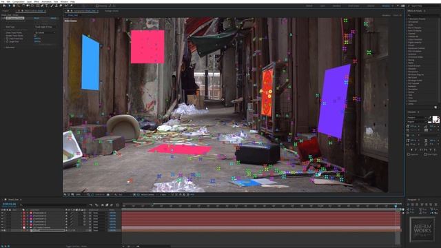Open the Window menu
The height and width of the screenshot is (248, 441).
coord(64,1)
